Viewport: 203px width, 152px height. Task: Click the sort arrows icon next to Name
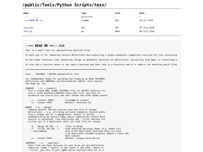(30, 13)
